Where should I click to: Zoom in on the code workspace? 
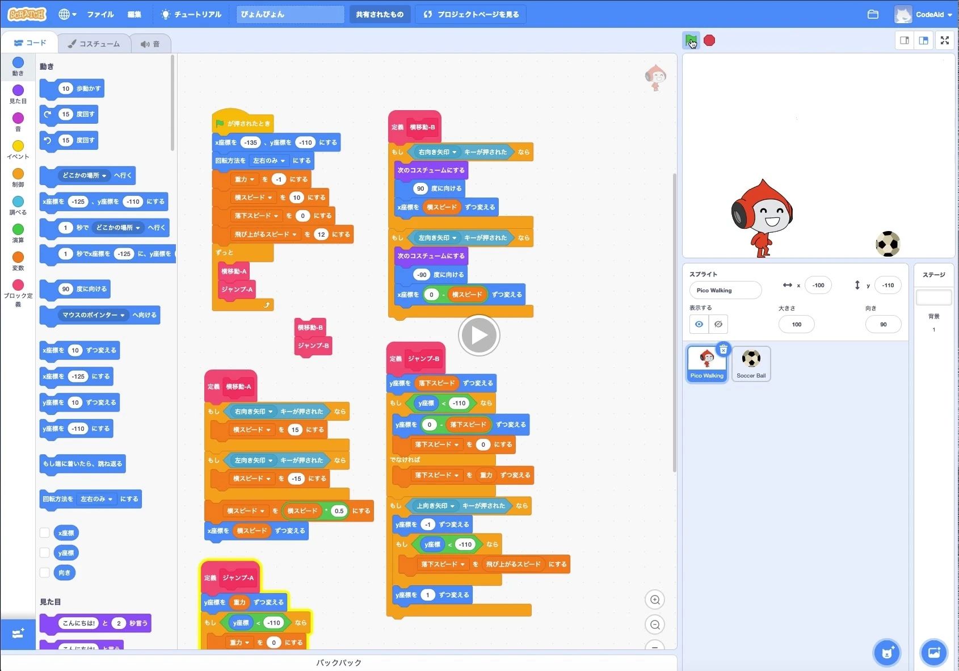(x=655, y=600)
